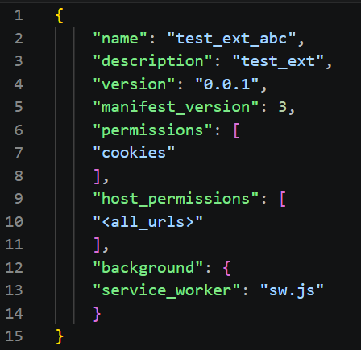Click line number 3 in gutter
Viewport: 361px width, 350px height.
pyautogui.click(x=19, y=61)
